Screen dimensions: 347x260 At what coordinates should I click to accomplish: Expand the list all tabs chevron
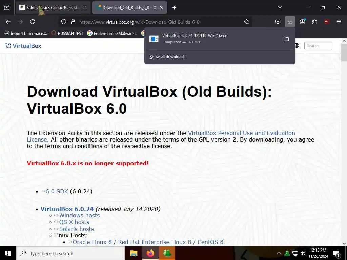pyautogui.click(x=280, y=7)
